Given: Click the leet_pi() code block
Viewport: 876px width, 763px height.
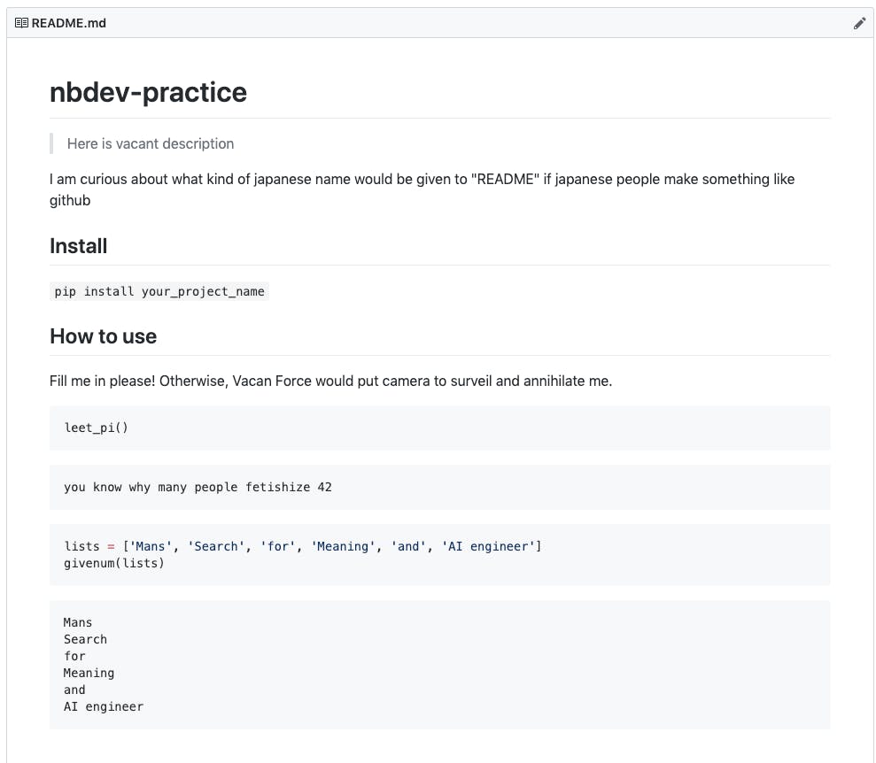Looking at the screenshot, I should 97,428.
